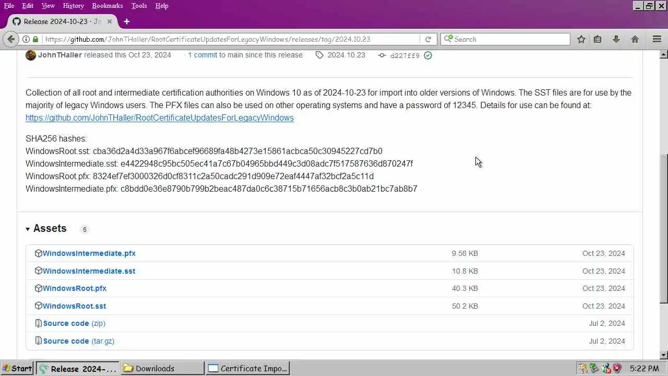668x376 pixels.
Task: Open the '1 commit' to main link
Action: [x=202, y=55]
